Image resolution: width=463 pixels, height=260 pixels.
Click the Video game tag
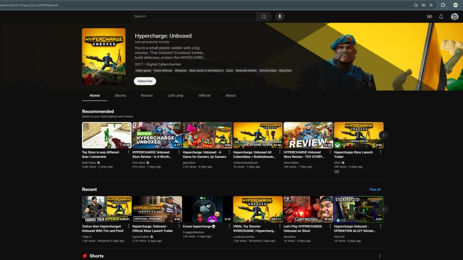point(143,71)
